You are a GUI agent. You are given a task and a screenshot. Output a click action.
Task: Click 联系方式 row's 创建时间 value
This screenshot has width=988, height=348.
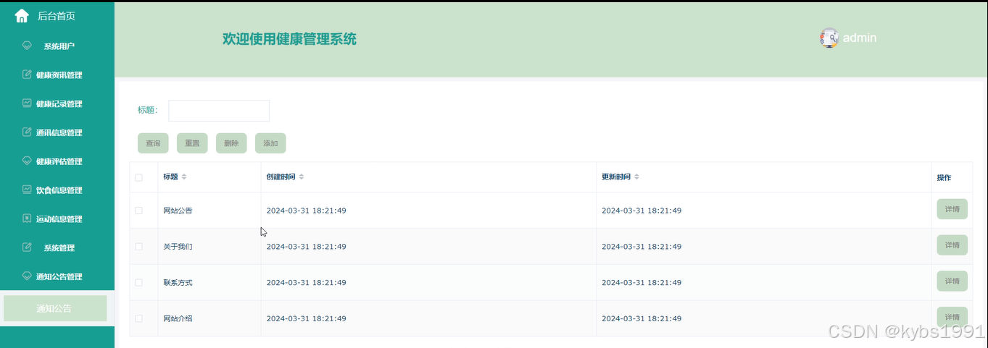point(306,283)
